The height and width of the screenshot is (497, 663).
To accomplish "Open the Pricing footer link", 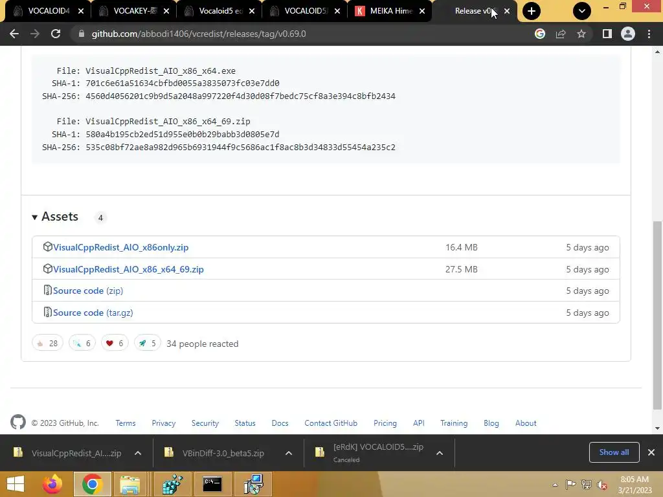I will 385,423.
